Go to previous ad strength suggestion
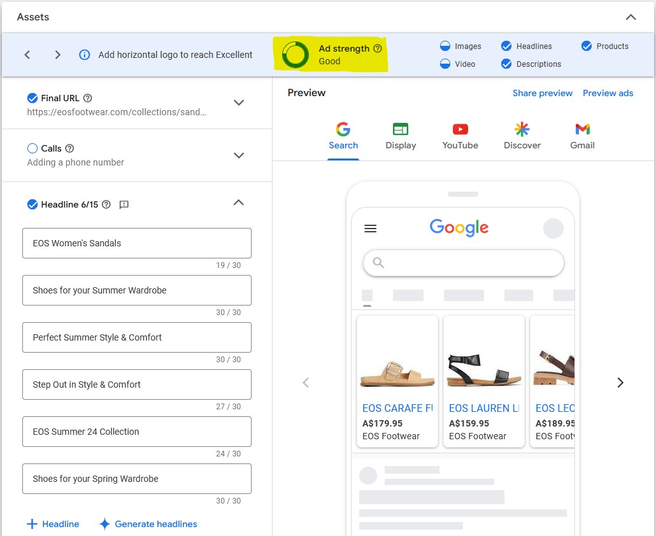This screenshot has height=536, width=656. (27, 55)
